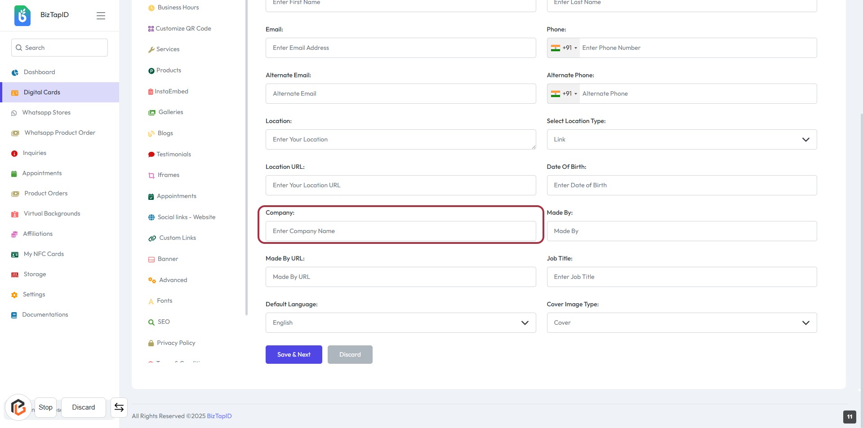
Task: Select Virtual Backgrounds menu item
Action: pyautogui.click(x=52, y=214)
